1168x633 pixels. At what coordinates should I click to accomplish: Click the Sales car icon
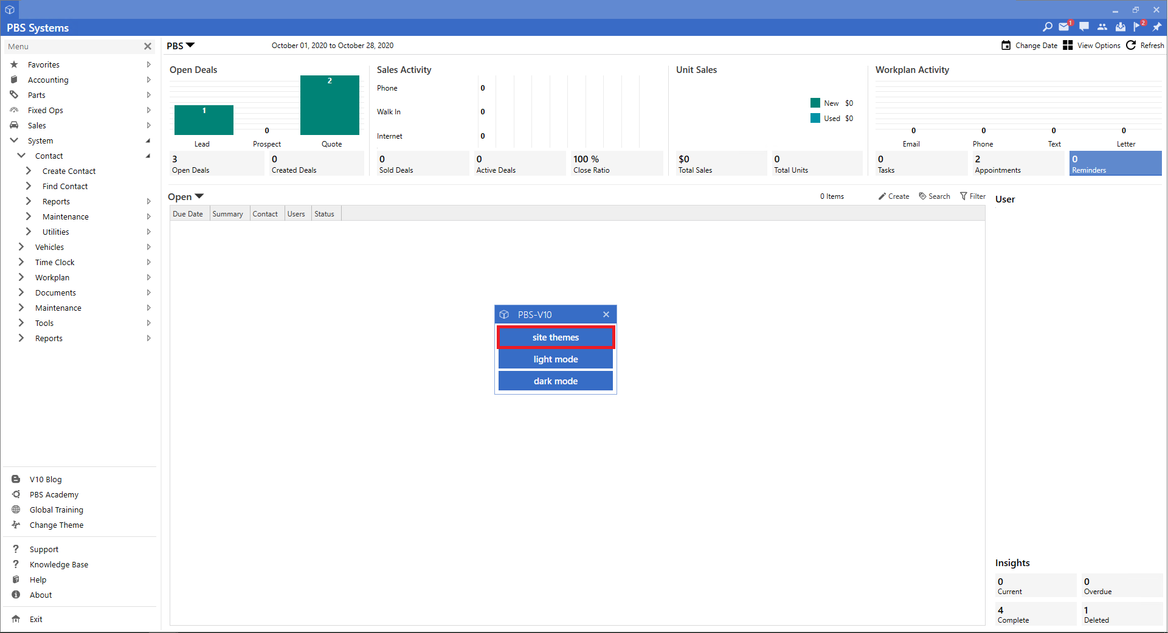tap(14, 125)
